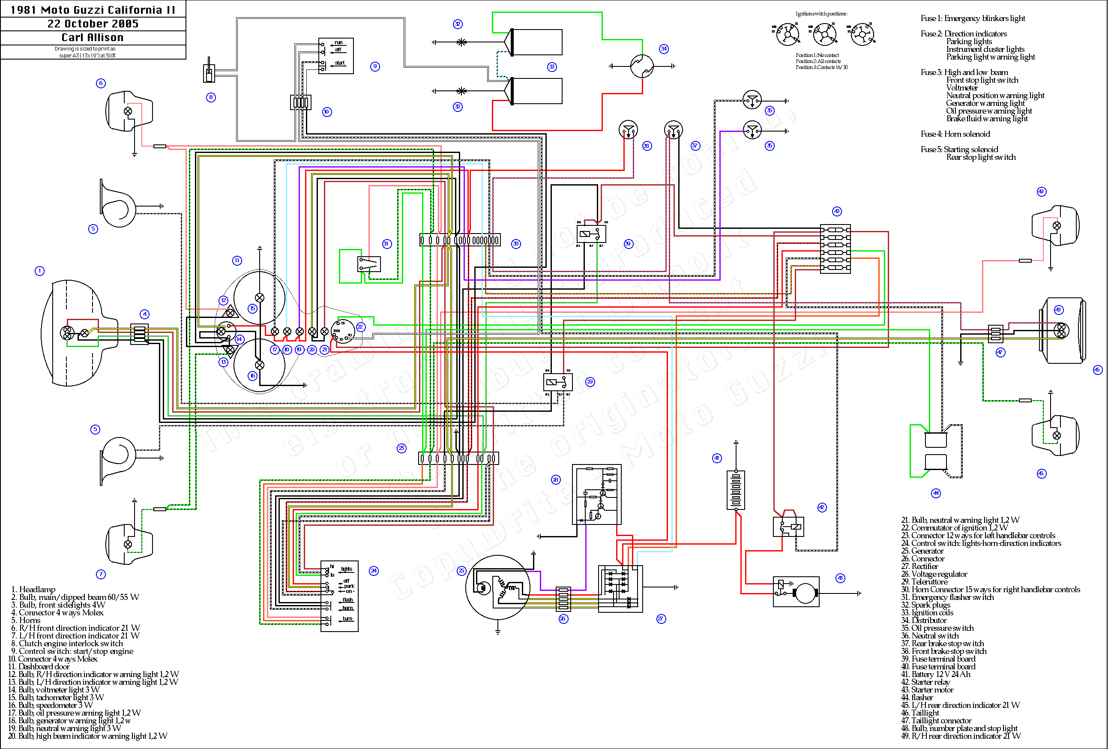Select the taillight symbol labeled 46
The image size is (1108, 749).
tap(1062, 330)
